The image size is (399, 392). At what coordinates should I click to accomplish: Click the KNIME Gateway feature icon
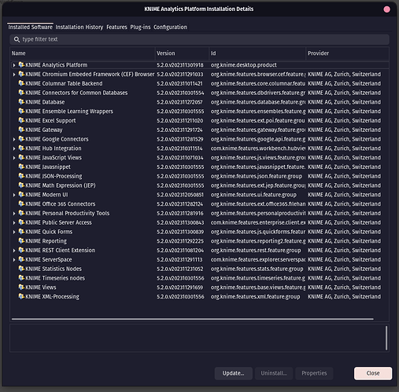pyautogui.click(x=21, y=130)
